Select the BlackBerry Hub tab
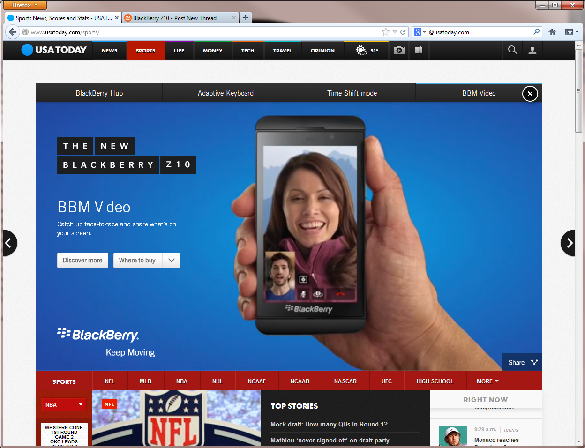 coord(99,93)
